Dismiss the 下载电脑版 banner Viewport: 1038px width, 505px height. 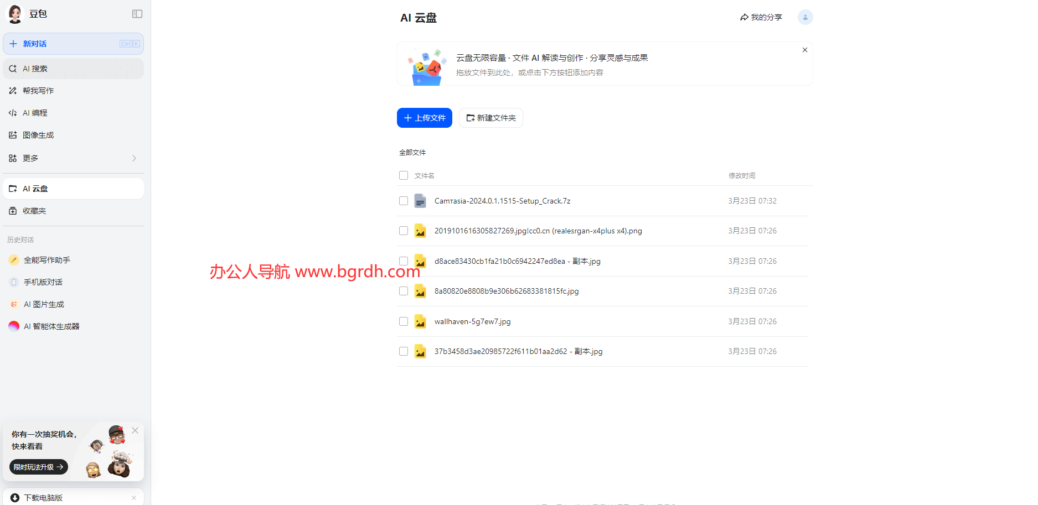click(134, 498)
